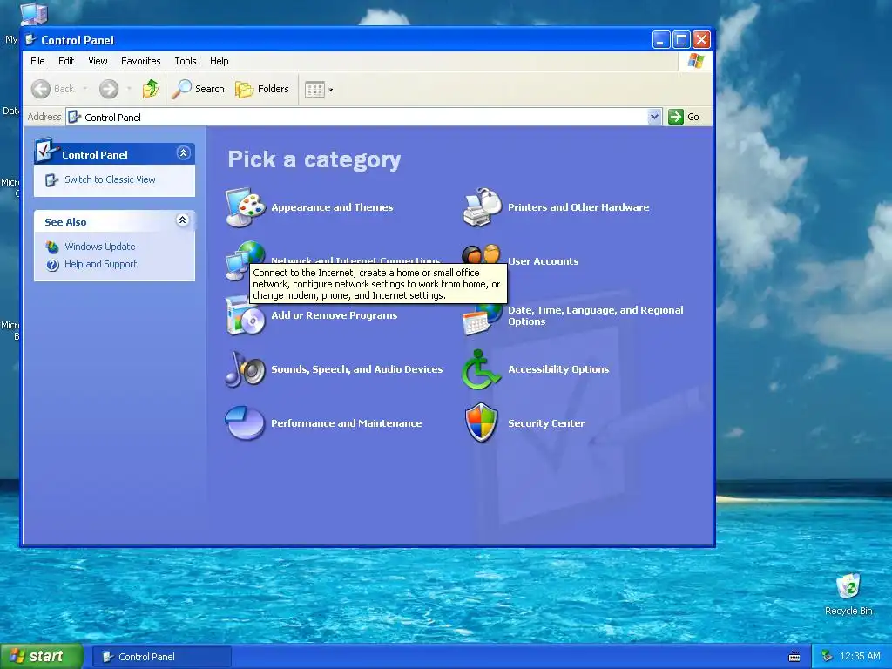Open Sounds, Speech, and Audio speaker icon

[x=245, y=369]
